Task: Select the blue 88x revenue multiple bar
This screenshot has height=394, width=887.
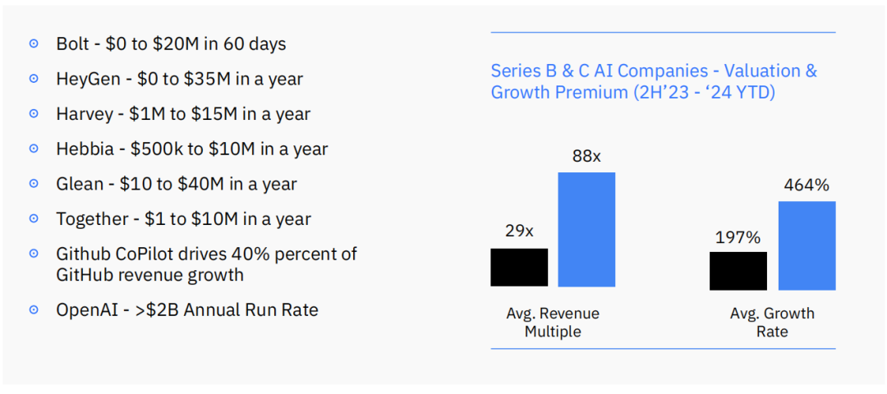Action: [x=586, y=229]
